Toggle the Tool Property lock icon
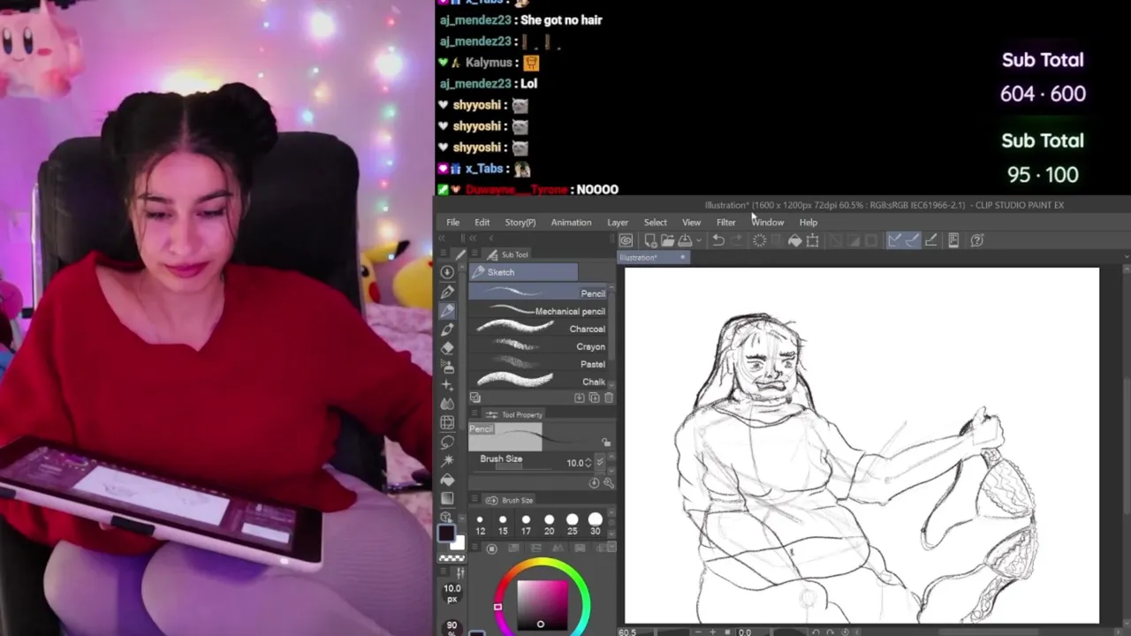Image resolution: width=1131 pixels, height=636 pixels. (x=606, y=442)
